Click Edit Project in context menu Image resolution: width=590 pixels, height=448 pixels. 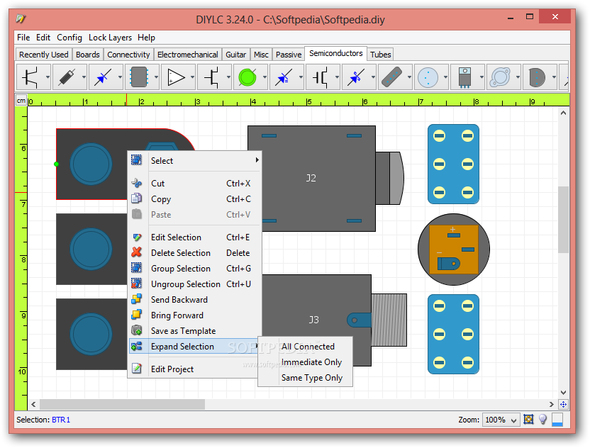pyautogui.click(x=194, y=369)
